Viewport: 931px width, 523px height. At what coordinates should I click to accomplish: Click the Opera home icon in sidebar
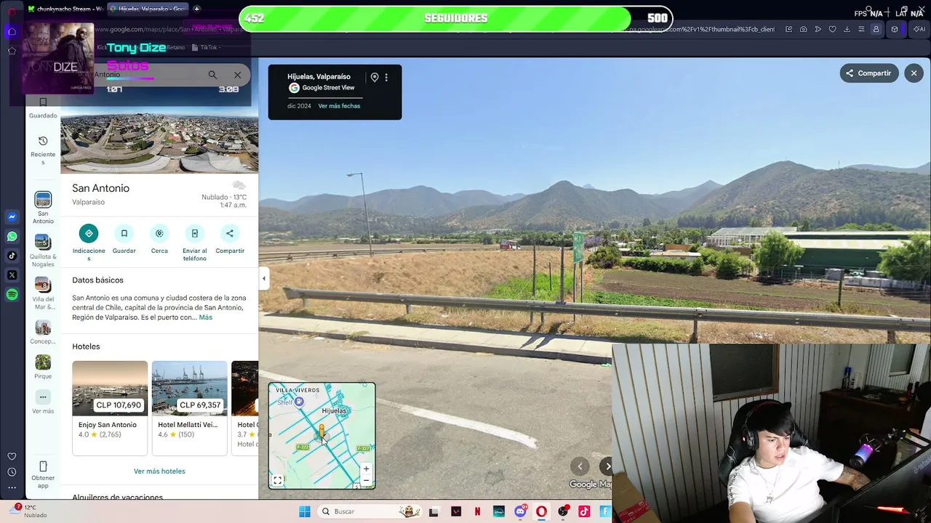pos(12,31)
